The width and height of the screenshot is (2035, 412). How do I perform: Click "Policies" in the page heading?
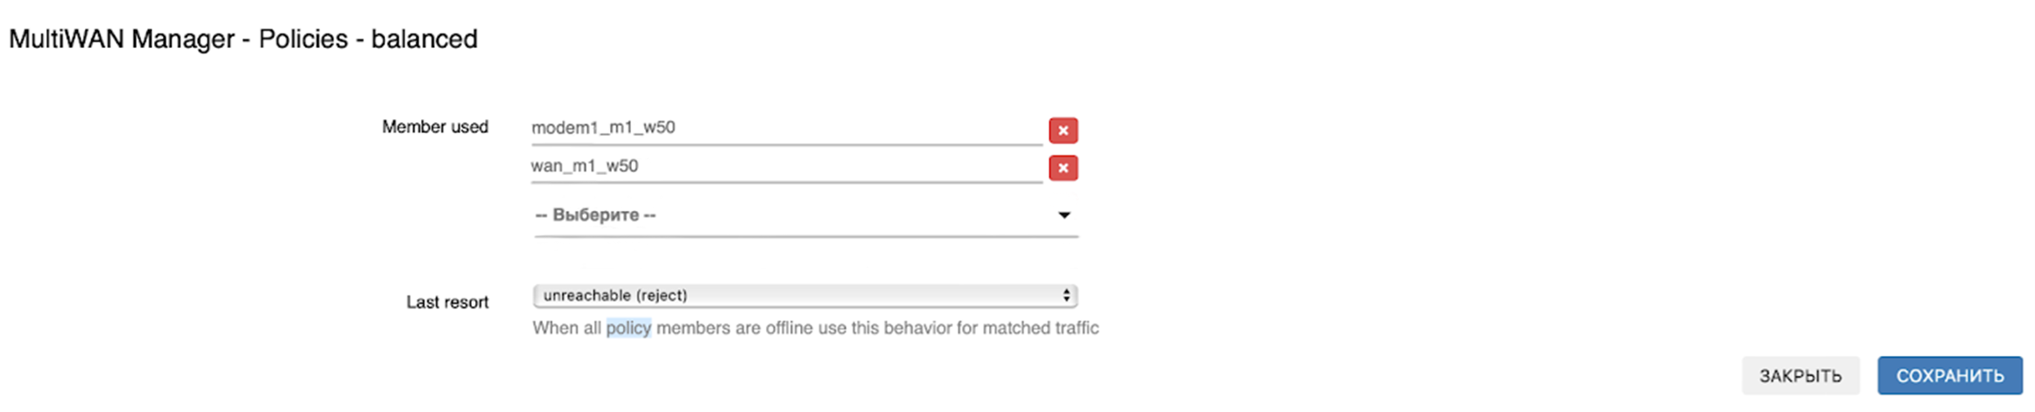click(x=303, y=39)
